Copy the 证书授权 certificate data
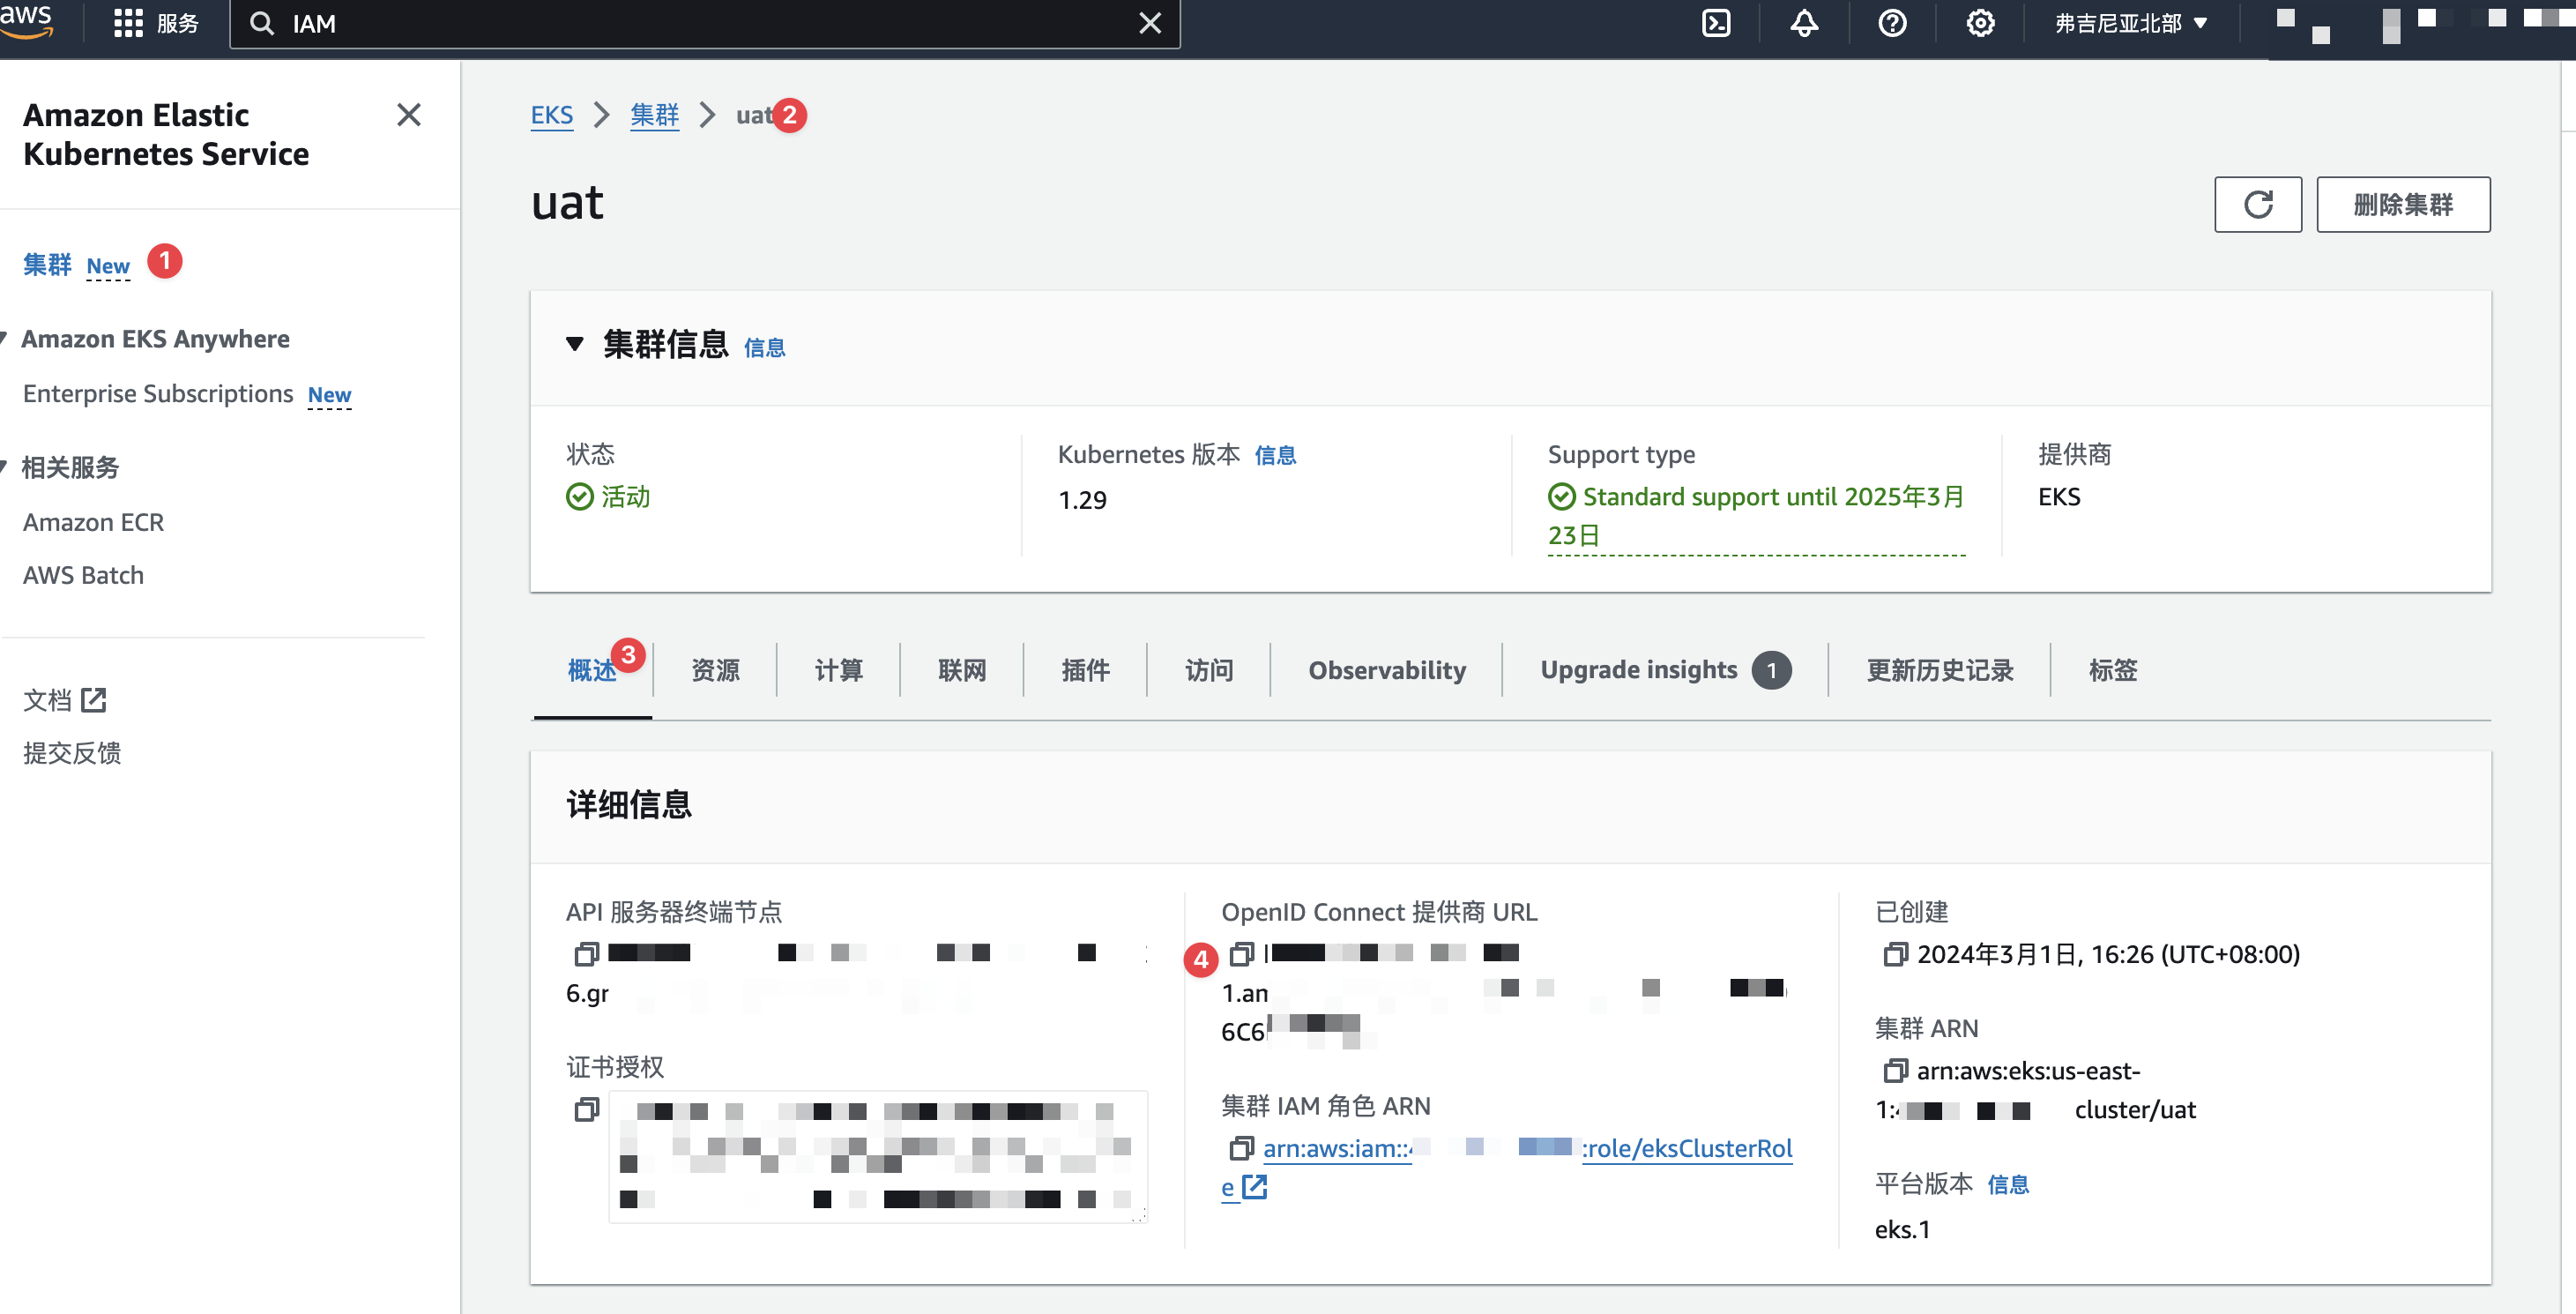Screen dimensions: 2576x1314 tap(586, 1109)
